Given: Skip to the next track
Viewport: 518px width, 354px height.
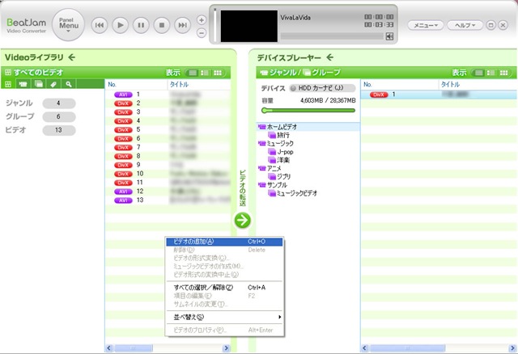Looking at the screenshot, I should 182,26.
